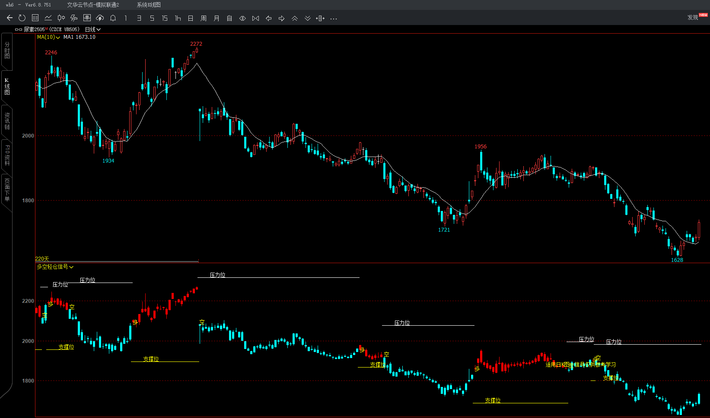Refresh the chart with the reload icon
The height and width of the screenshot is (418, 710).
click(22, 18)
